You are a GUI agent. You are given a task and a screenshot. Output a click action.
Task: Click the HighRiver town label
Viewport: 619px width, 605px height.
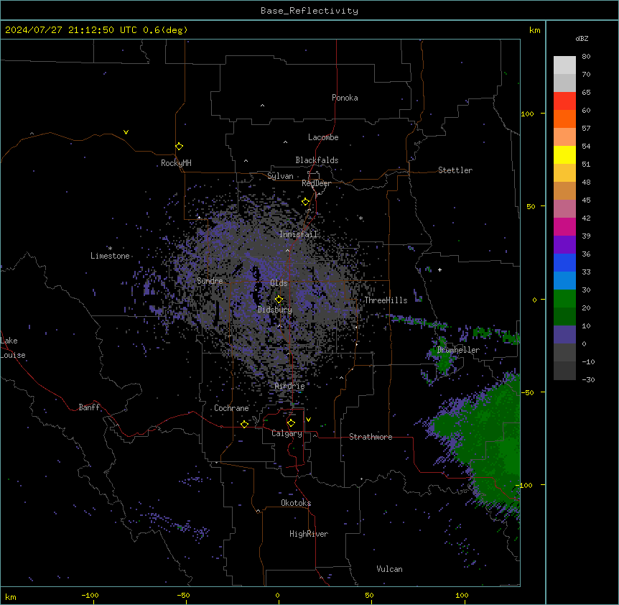309,534
